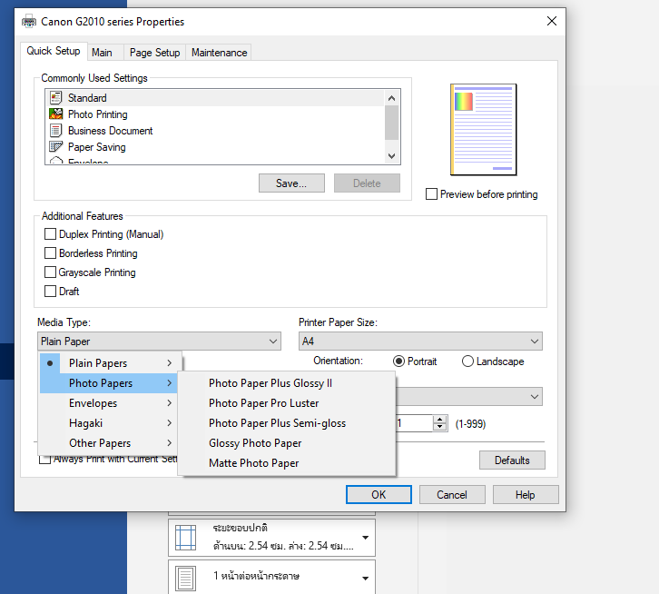Expand pages per sheet dropdown in Word

[x=365, y=578]
